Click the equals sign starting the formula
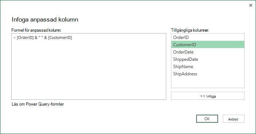Screen dimensions: 256x134 coord(15,38)
